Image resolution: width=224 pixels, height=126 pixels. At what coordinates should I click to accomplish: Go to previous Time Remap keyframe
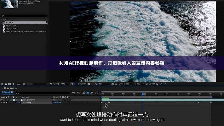click(x=2, y=102)
